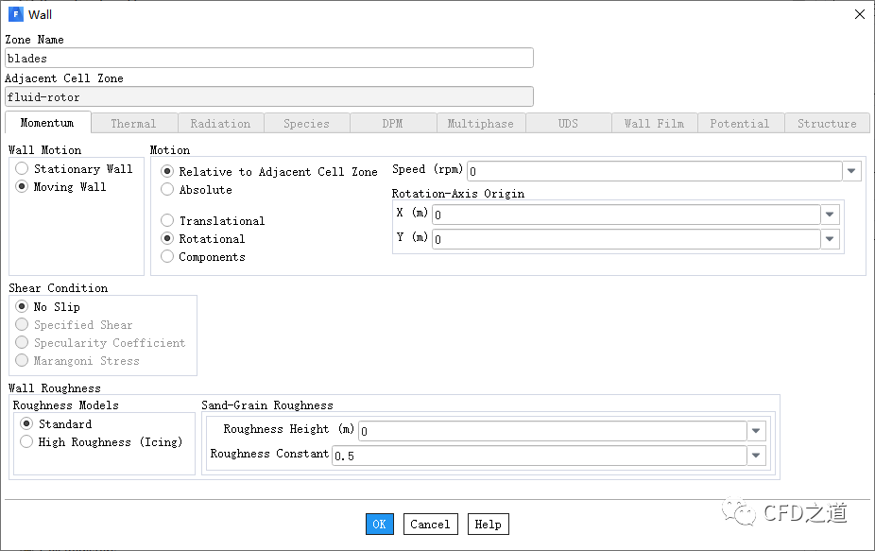Select Translational motion type
875x551 pixels.
coord(167,221)
